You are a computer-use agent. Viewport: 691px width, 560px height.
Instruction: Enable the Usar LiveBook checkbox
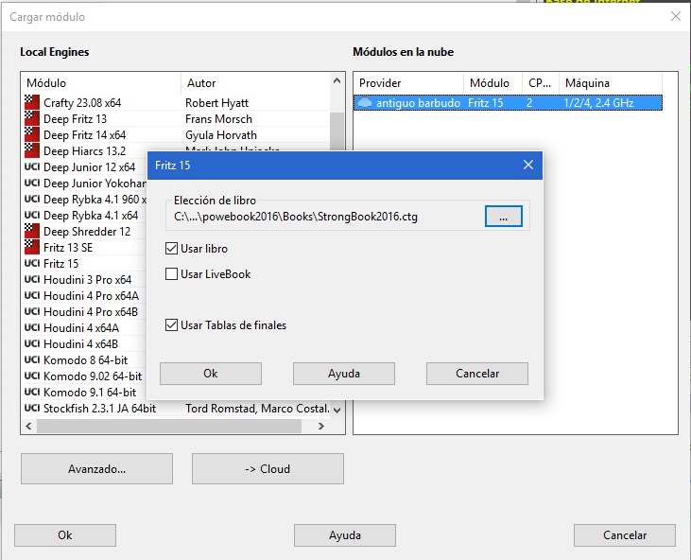click(171, 274)
